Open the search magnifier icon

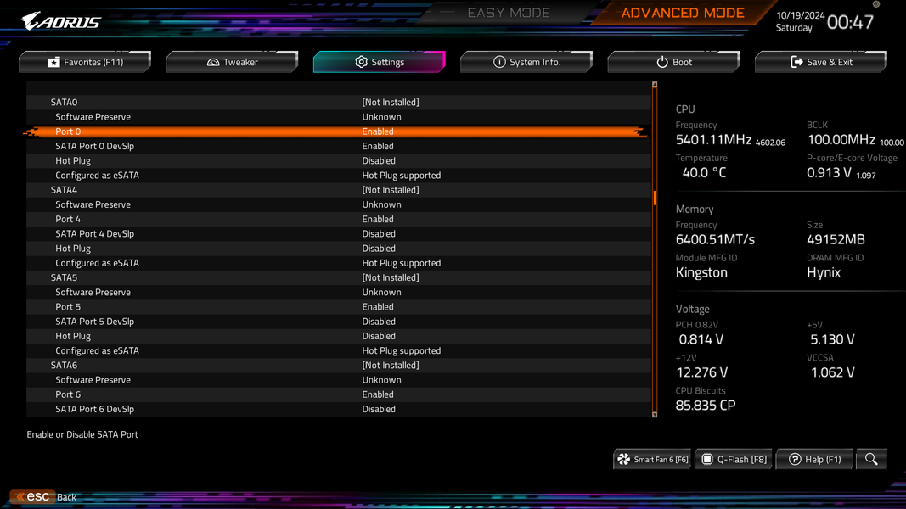click(870, 459)
